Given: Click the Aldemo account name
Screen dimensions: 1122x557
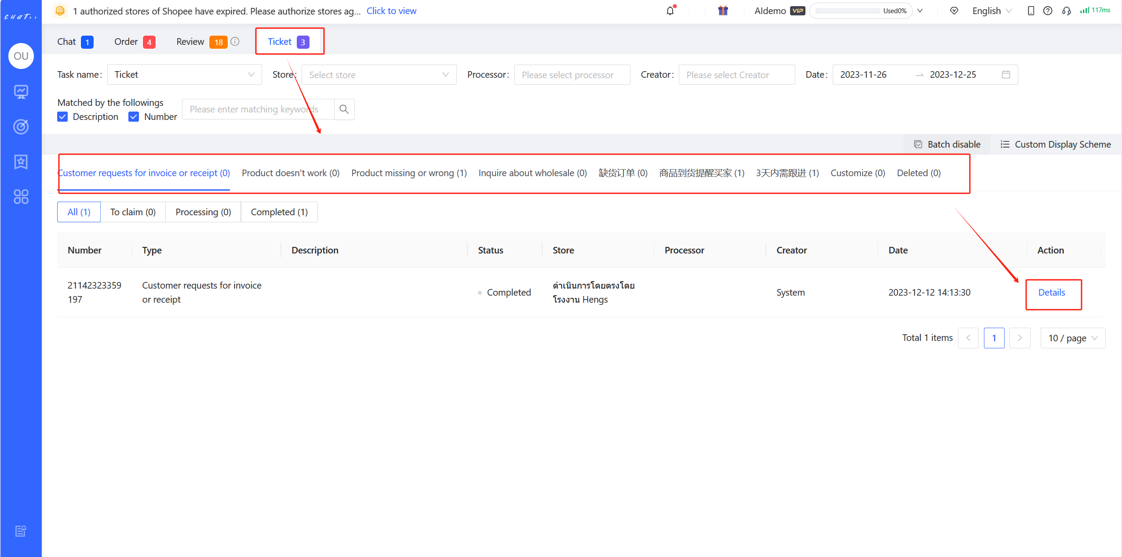Looking at the screenshot, I should (770, 11).
